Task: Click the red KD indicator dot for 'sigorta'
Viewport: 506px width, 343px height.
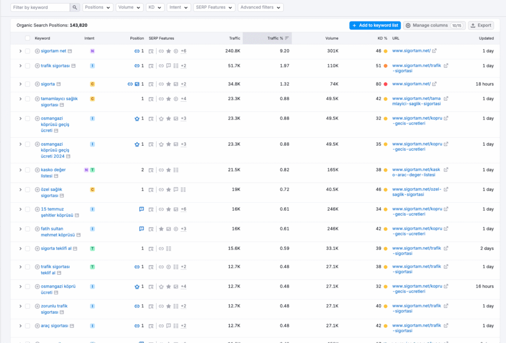Action: pyautogui.click(x=385, y=84)
